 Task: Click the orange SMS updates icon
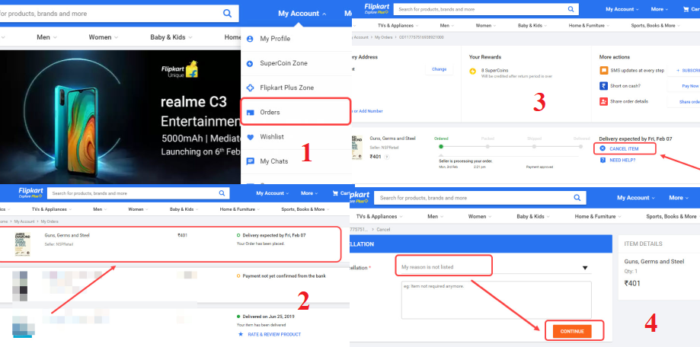click(x=604, y=71)
